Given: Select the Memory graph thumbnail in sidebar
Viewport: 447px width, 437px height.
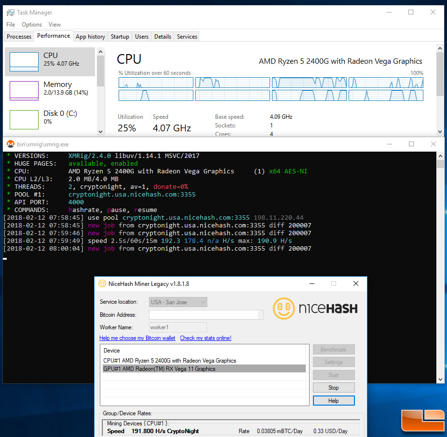Looking at the screenshot, I should coord(24,91).
